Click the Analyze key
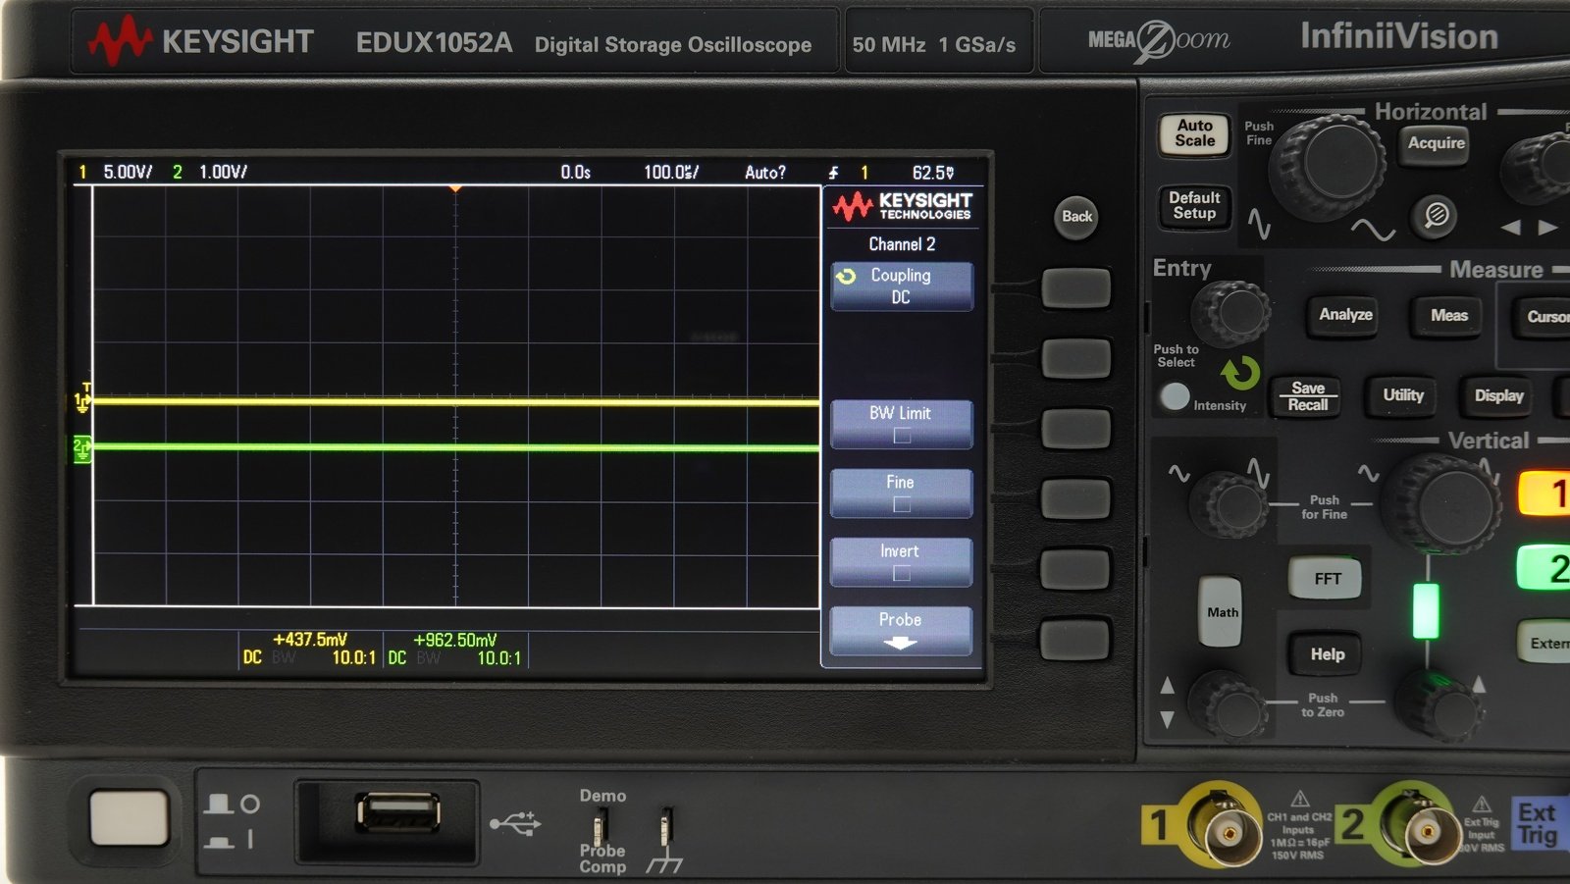1570x884 pixels. (1345, 315)
